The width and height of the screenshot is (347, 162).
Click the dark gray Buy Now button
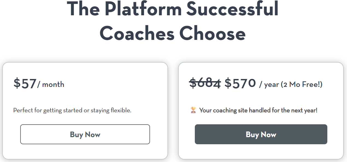tap(261, 134)
